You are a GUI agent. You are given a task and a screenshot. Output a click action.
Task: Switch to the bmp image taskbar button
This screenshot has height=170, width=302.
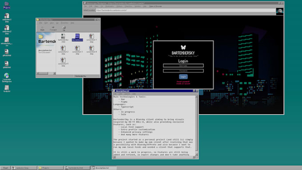click(24, 168)
